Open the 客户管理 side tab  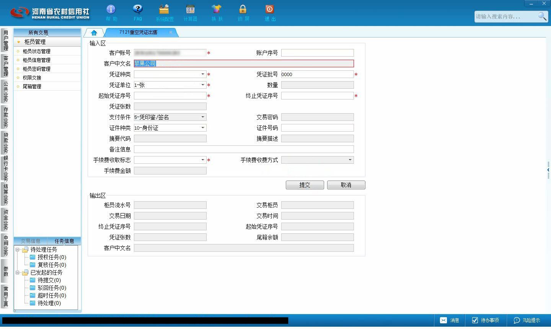pos(5,66)
